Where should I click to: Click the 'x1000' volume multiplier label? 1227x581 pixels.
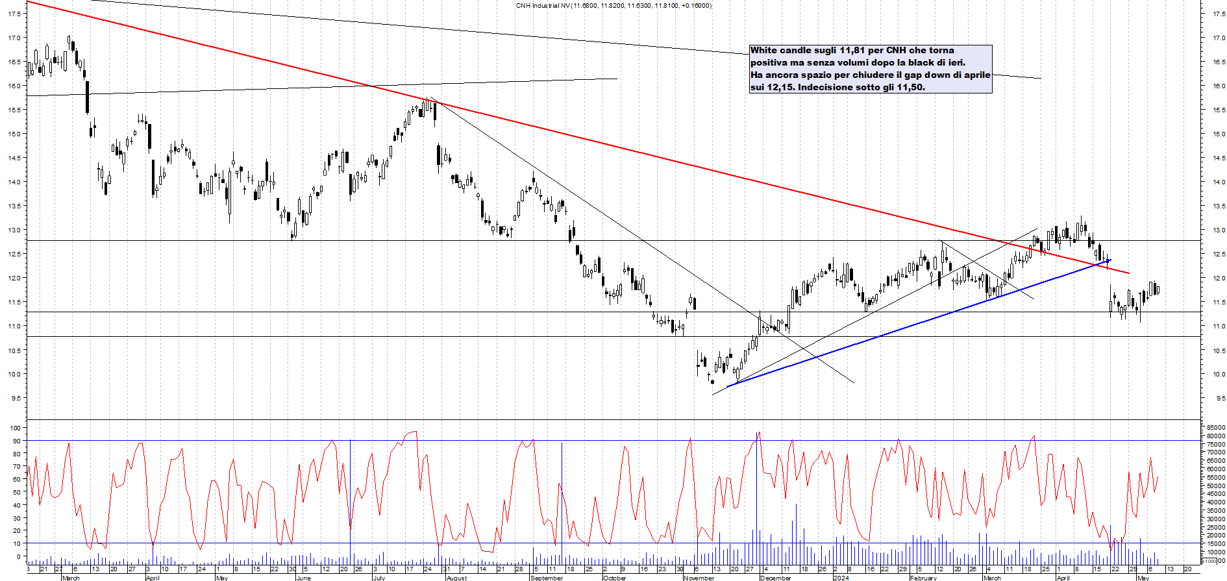1210,561
